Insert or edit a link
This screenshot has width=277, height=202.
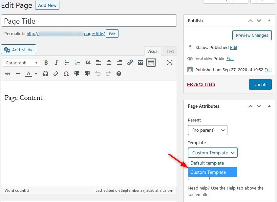(x=130, y=62)
